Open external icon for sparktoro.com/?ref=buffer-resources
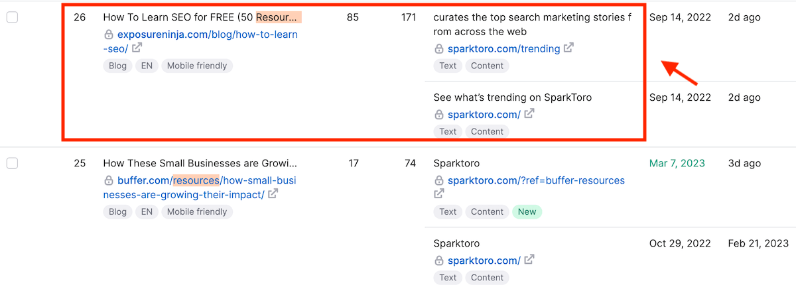 439,194
